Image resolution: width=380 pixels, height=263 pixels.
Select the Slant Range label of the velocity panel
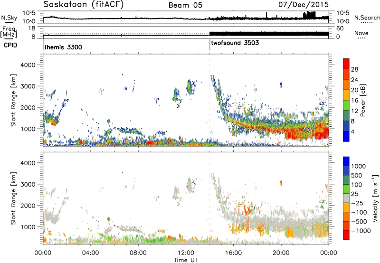tap(13, 198)
